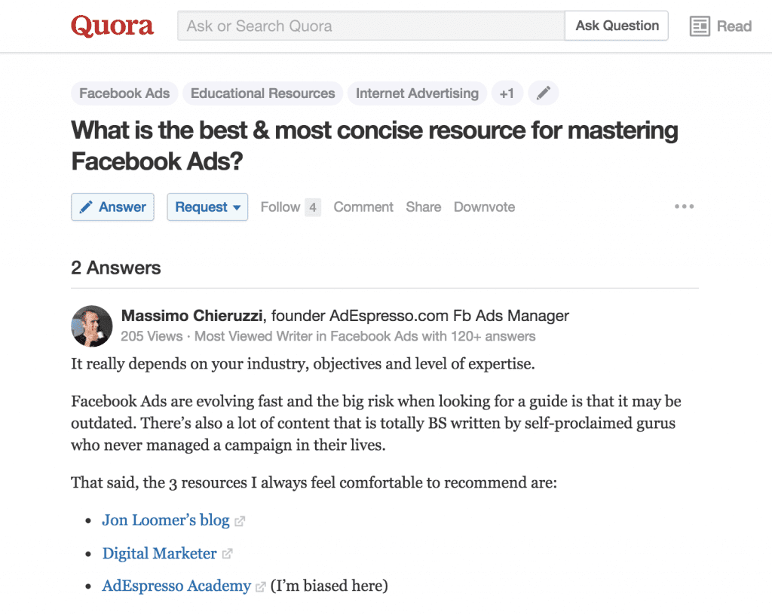Click the question title text

pyautogui.click(x=375, y=145)
